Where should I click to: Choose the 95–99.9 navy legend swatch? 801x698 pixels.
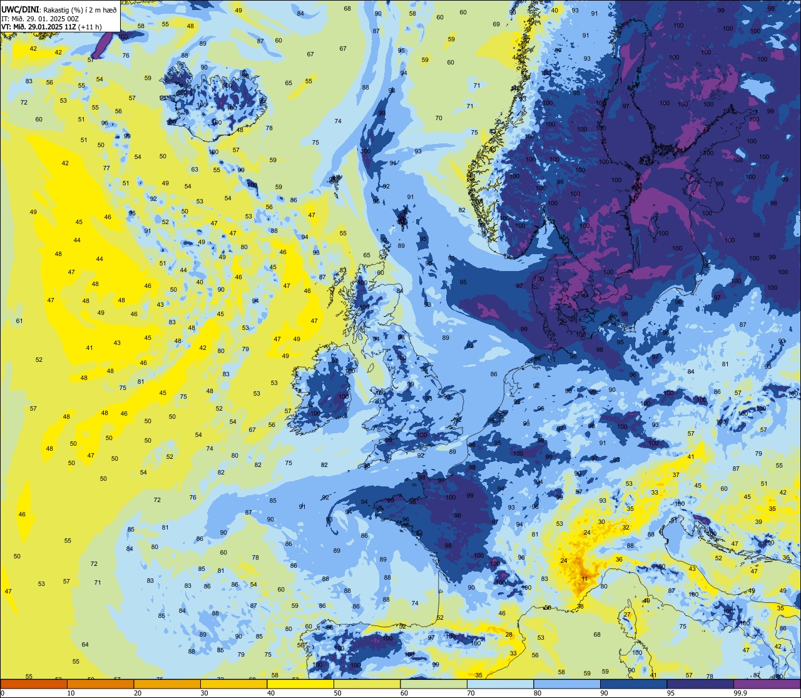(x=700, y=684)
